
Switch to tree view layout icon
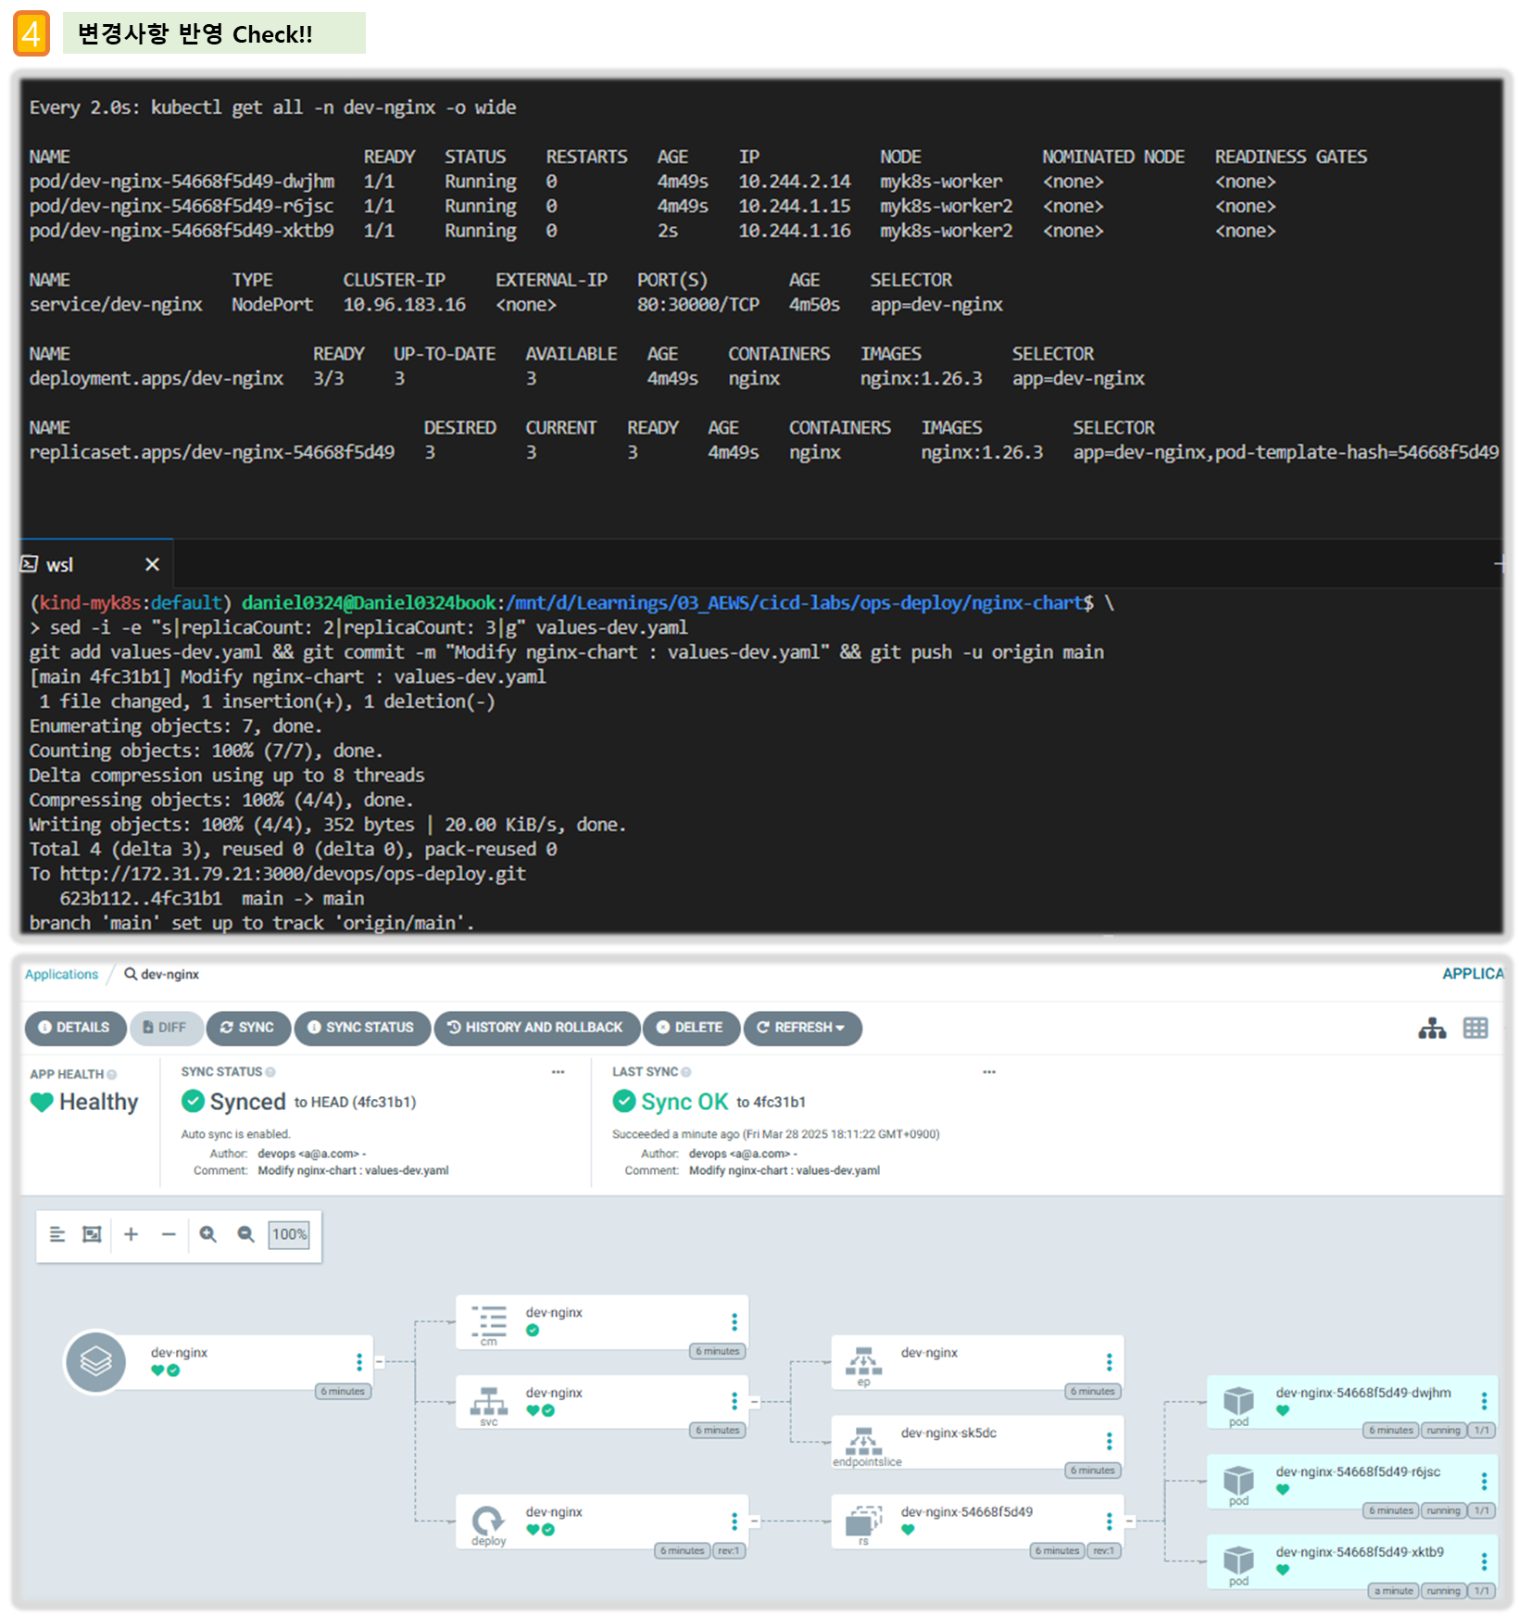(x=1432, y=1029)
